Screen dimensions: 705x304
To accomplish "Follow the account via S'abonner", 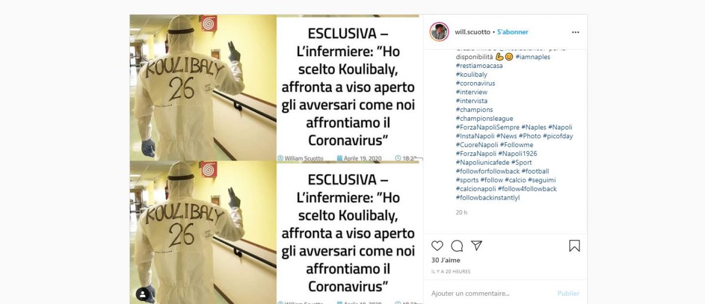I will click(513, 32).
